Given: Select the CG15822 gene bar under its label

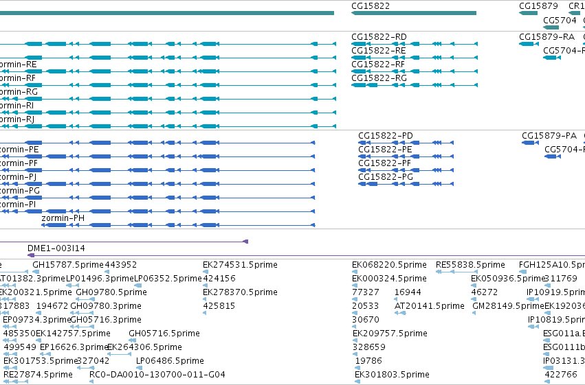Looking at the screenshot, I should [414, 13].
